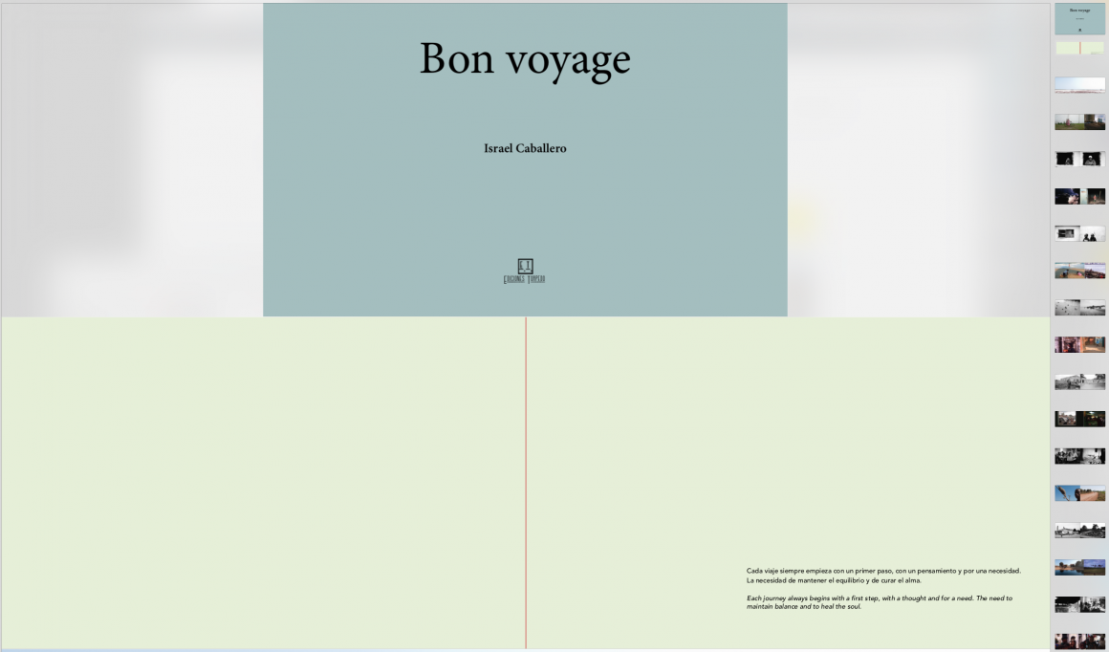Viewport: 1109px width, 652px height.
Task: Select the blue sky and dirt road thumbnail
Action: click(x=1079, y=493)
